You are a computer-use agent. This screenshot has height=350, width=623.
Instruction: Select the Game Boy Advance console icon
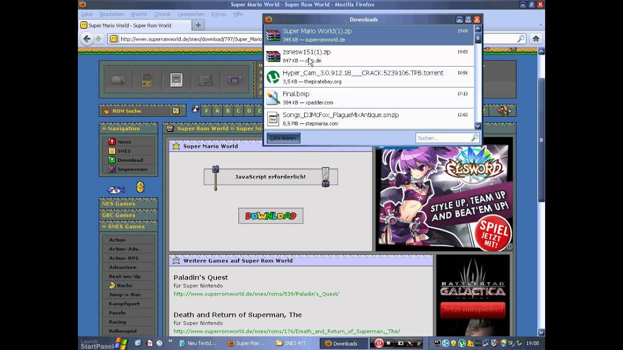tap(234, 80)
